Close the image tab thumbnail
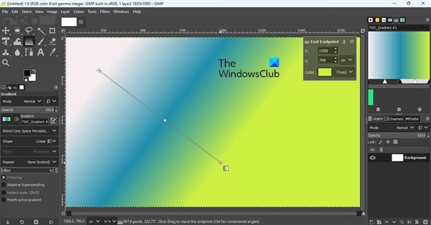 [81, 22]
